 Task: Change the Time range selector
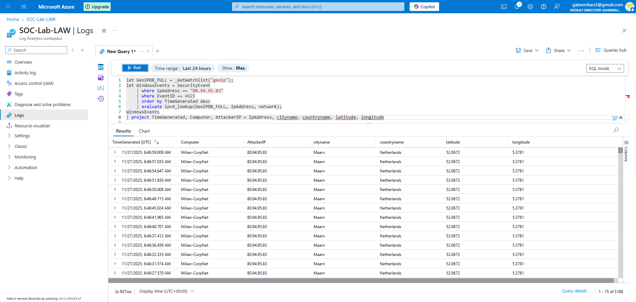click(183, 68)
